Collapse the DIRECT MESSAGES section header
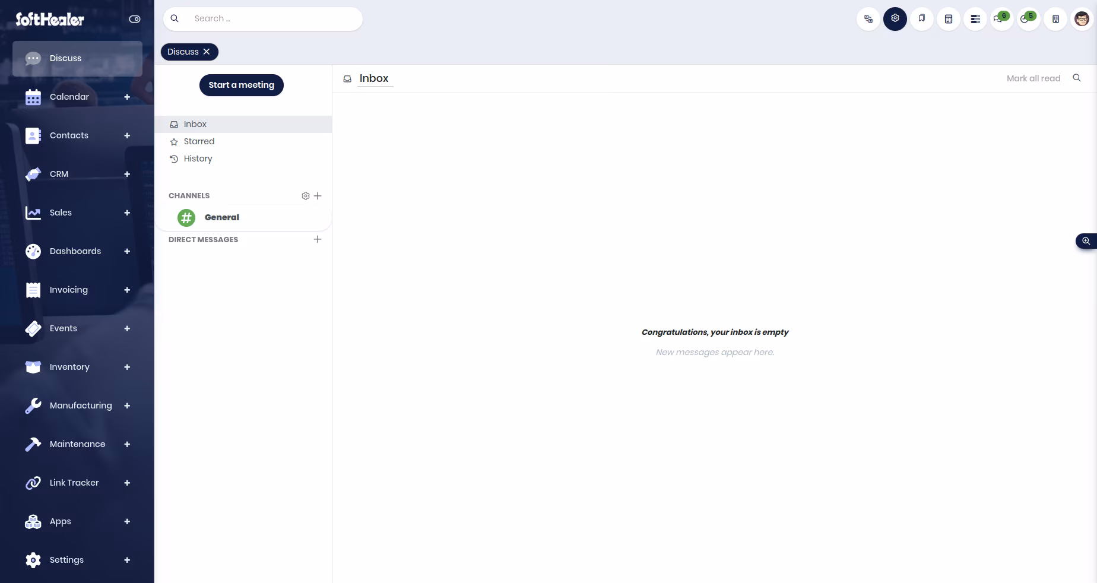 tap(203, 239)
